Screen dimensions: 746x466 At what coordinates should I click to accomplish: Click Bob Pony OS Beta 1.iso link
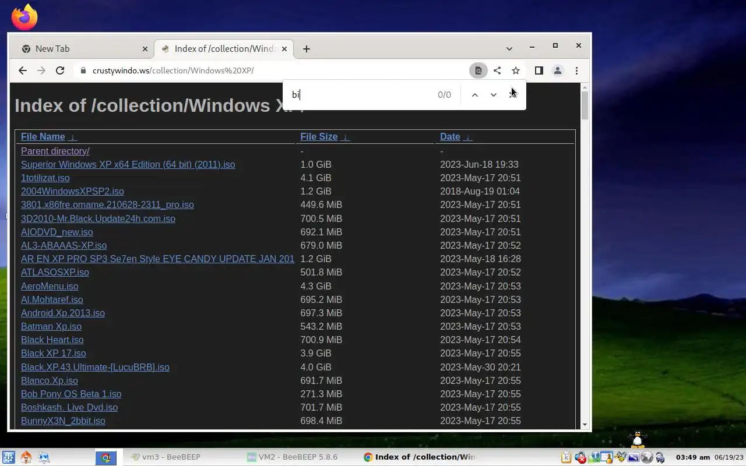pyautogui.click(x=71, y=394)
